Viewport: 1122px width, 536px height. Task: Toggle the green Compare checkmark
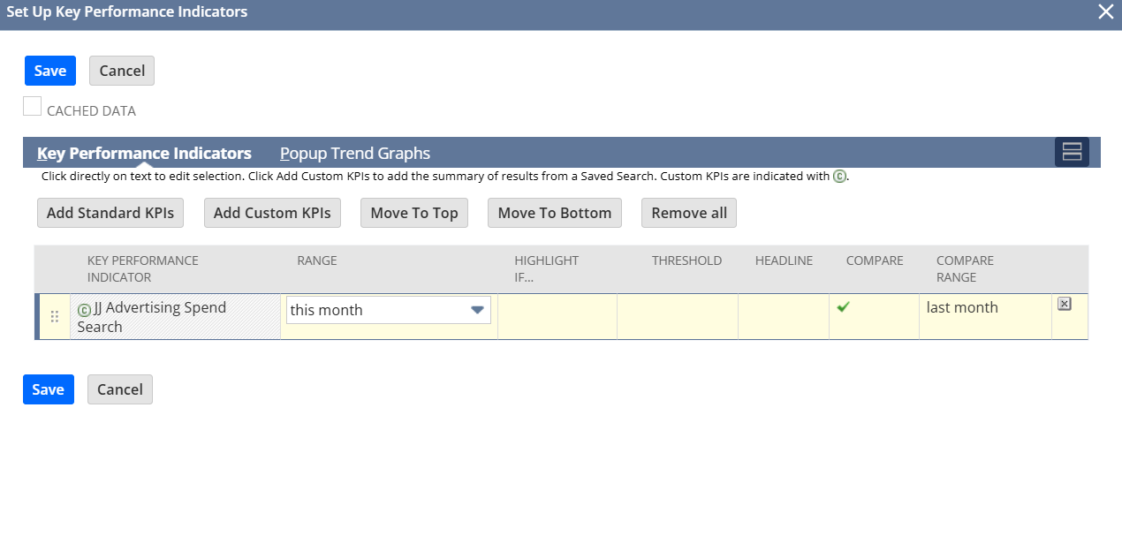[843, 307]
